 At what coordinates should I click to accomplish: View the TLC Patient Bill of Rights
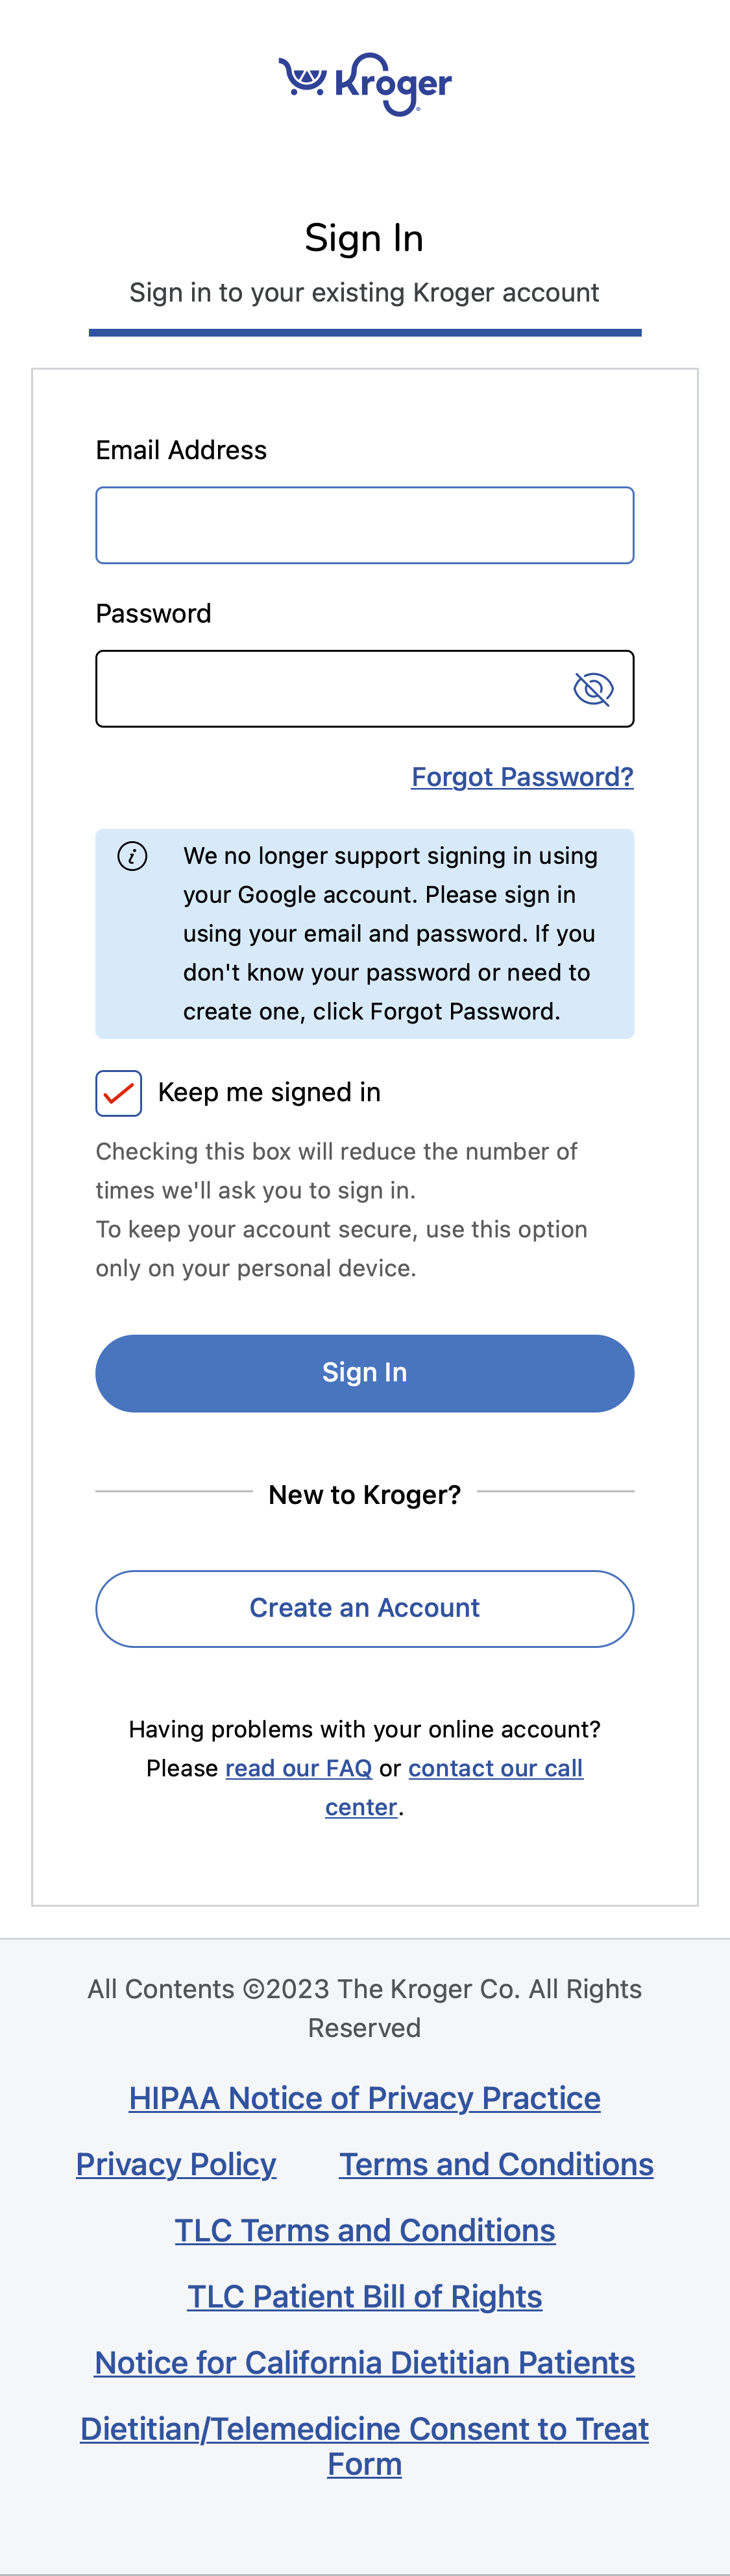click(364, 2296)
